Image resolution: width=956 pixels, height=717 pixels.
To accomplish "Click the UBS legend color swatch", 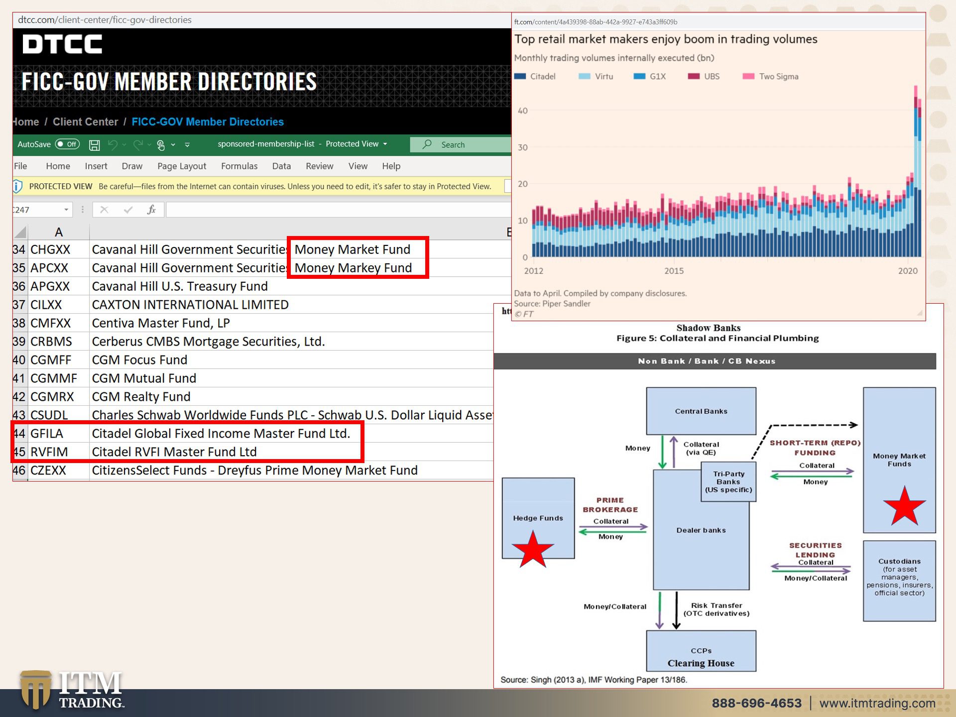I will [694, 76].
